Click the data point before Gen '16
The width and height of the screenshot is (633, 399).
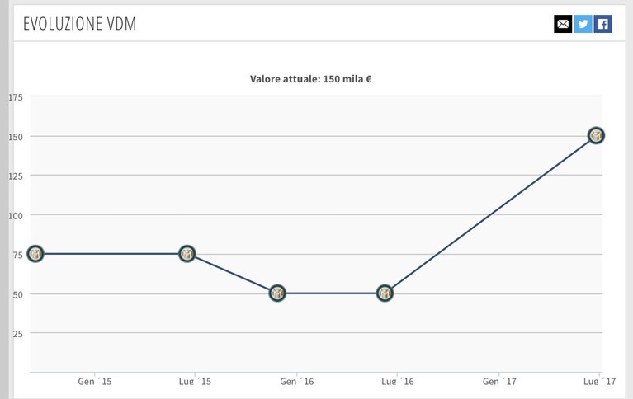click(277, 293)
